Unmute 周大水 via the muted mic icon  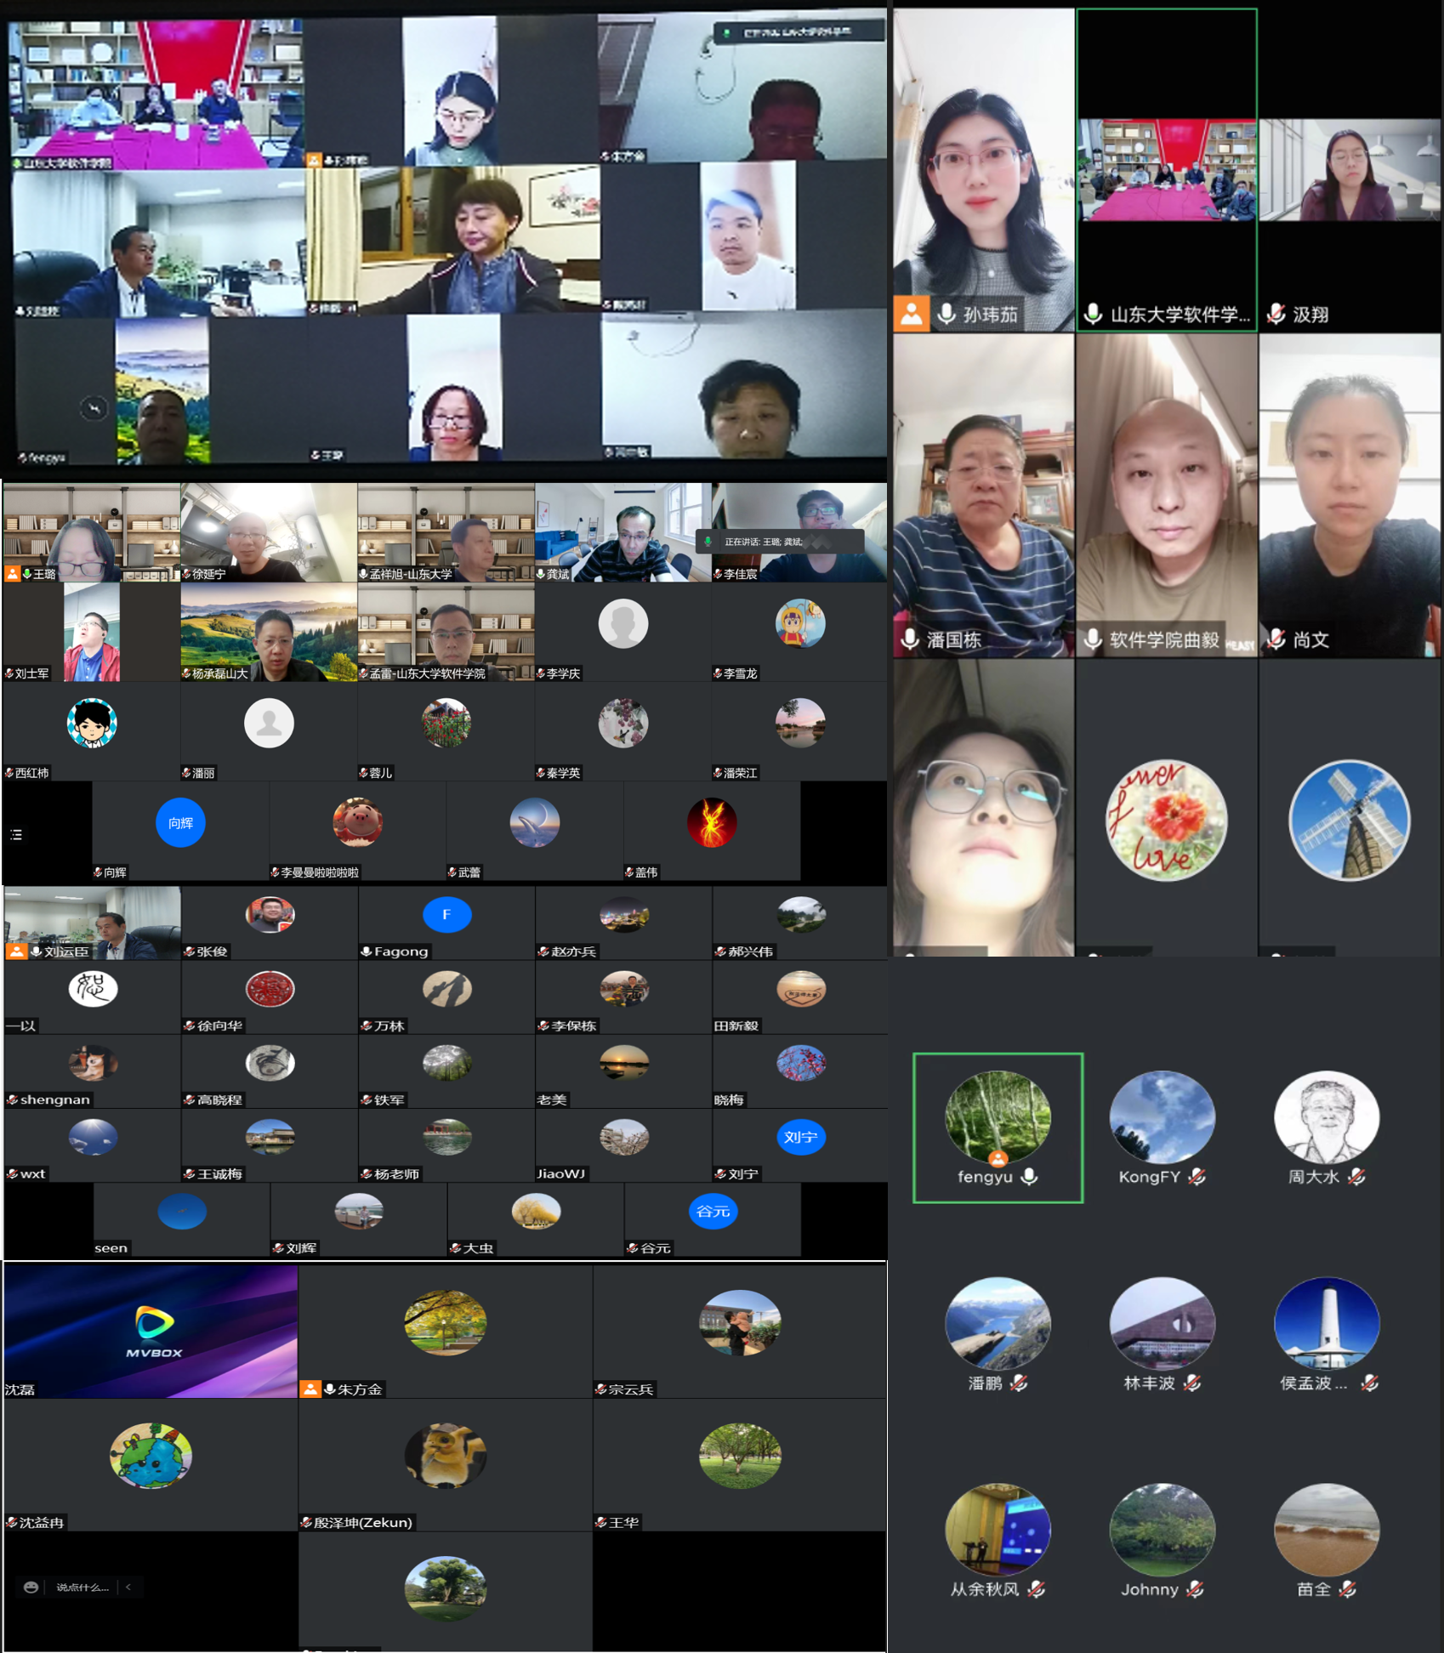click(x=1356, y=1177)
